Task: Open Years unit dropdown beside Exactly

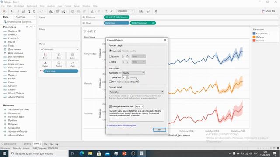Action: pos(139,56)
